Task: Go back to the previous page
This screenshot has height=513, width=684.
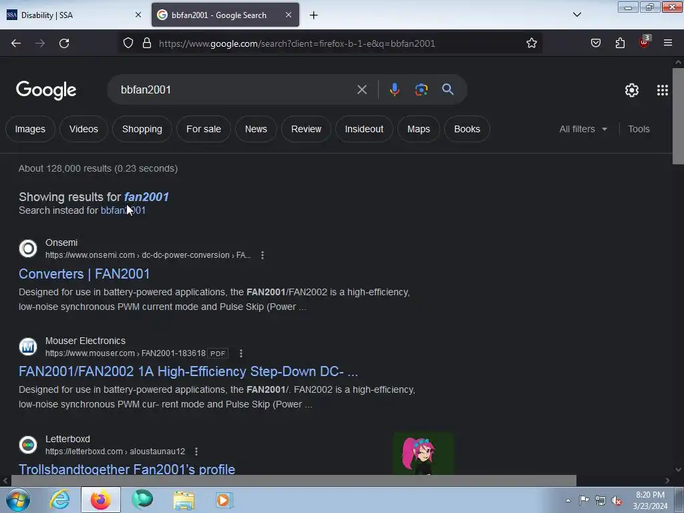Action: tap(16, 43)
